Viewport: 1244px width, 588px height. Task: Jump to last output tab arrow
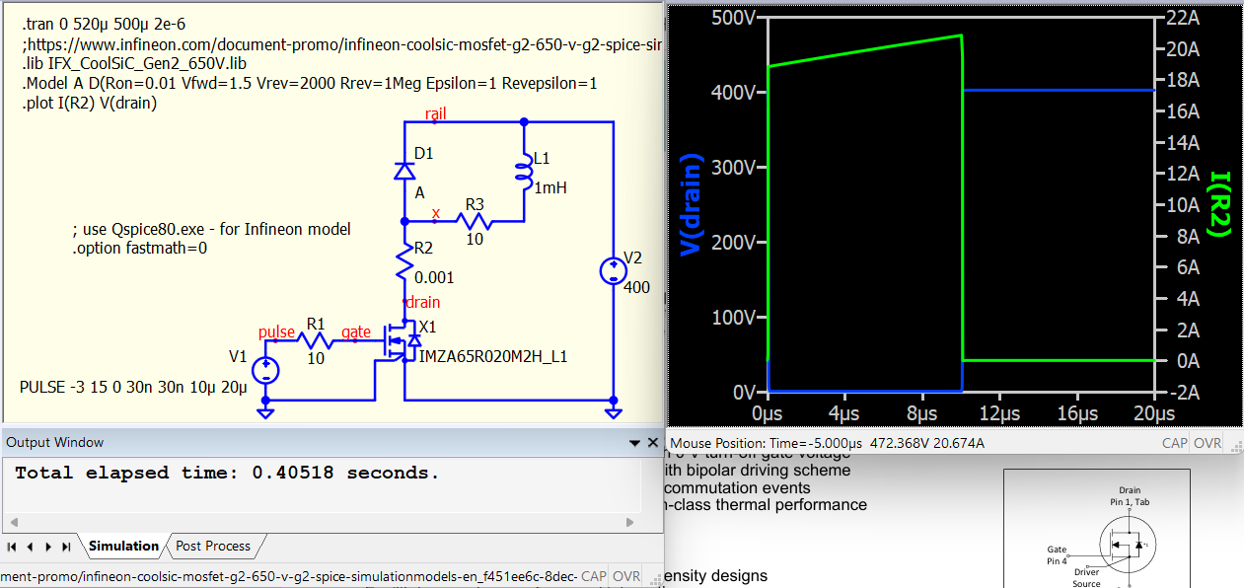tap(66, 547)
